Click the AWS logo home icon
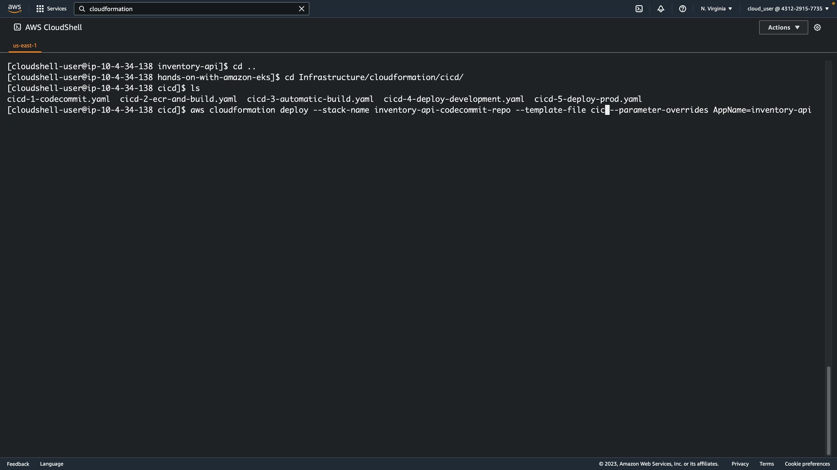Viewport: 837px width, 470px height. click(14, 9)
